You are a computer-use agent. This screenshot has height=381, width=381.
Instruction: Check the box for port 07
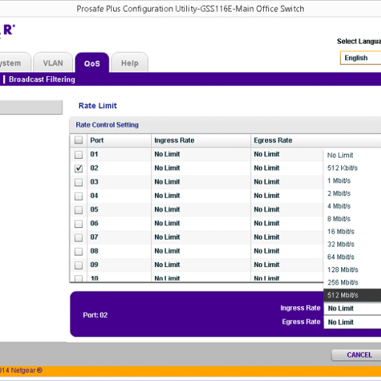(79, 238)
